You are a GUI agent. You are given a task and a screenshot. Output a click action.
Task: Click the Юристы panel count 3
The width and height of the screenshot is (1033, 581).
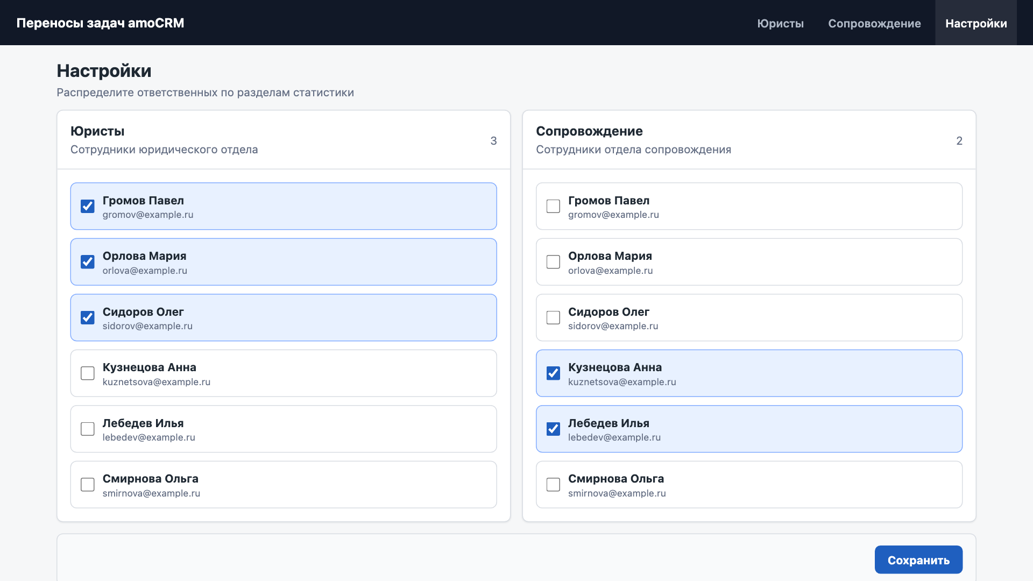493,141
